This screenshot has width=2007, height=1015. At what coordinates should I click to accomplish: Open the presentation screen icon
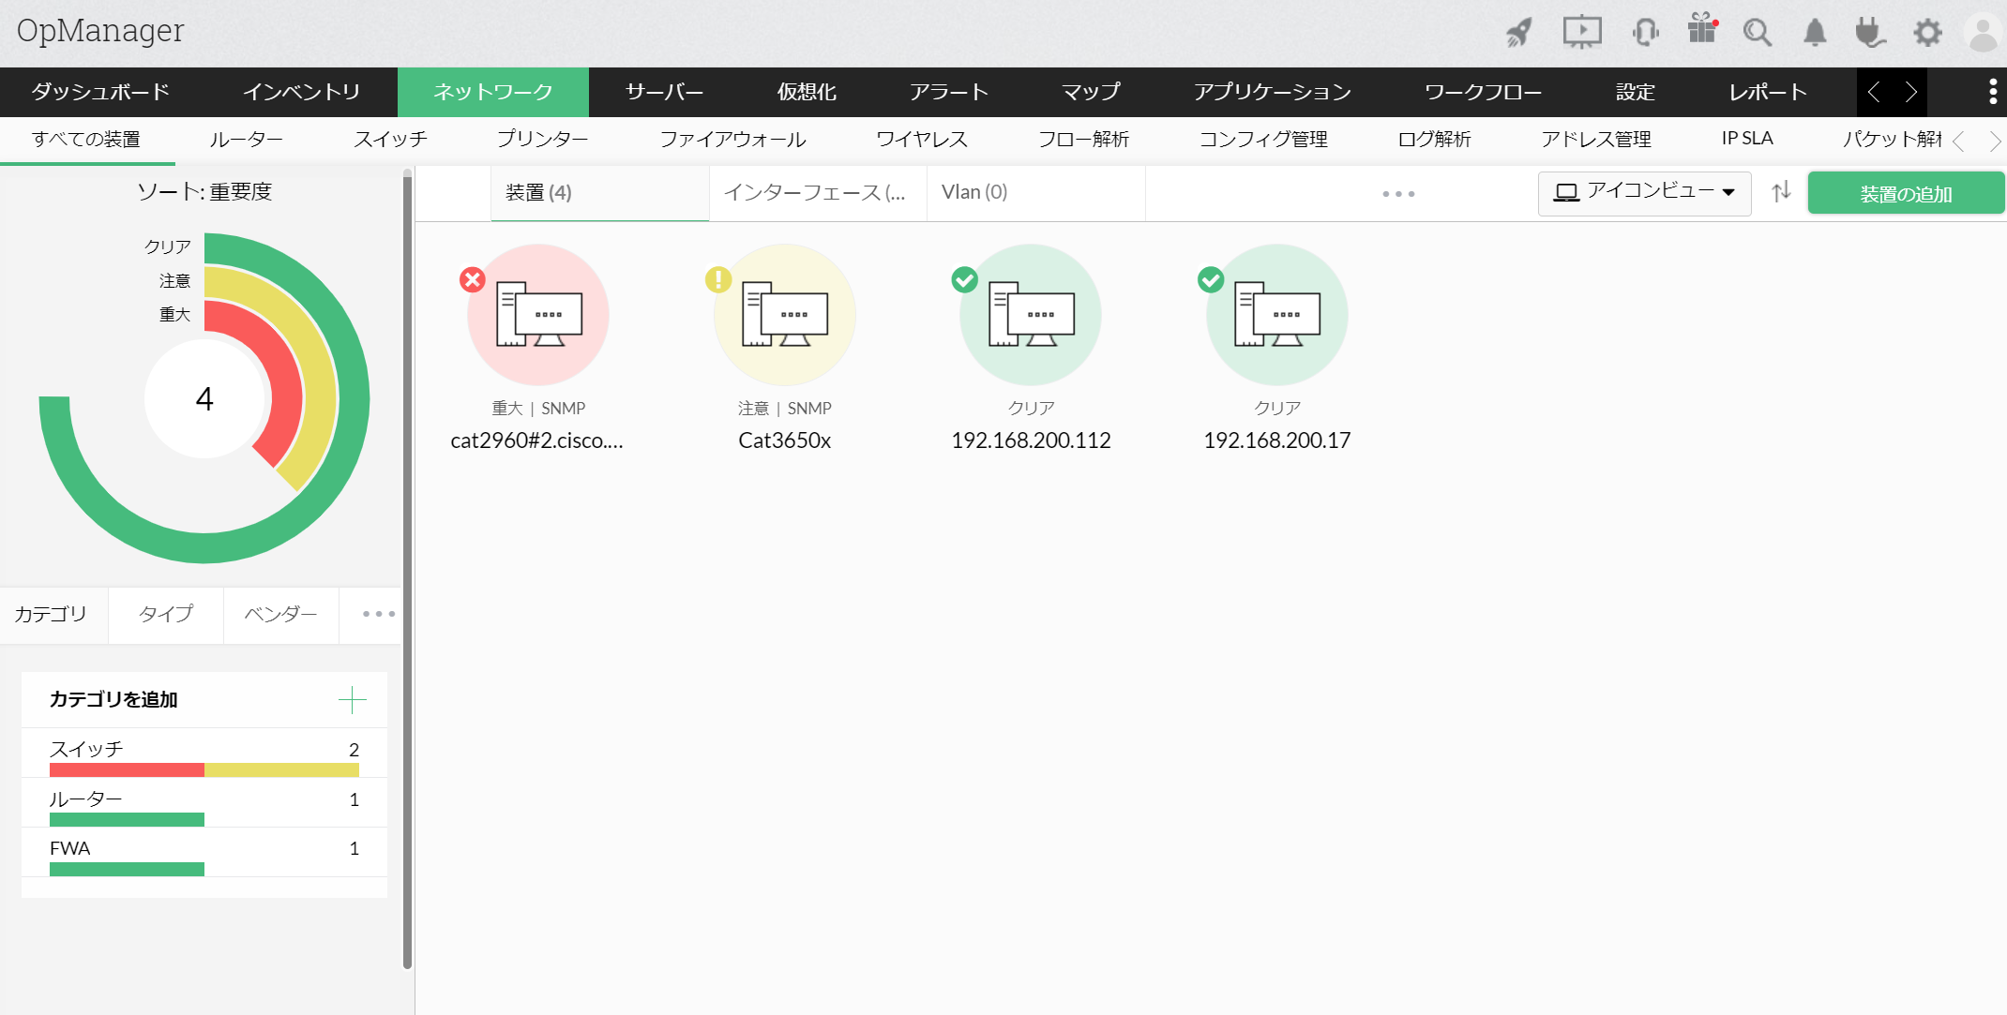[x=1581, y=33]
